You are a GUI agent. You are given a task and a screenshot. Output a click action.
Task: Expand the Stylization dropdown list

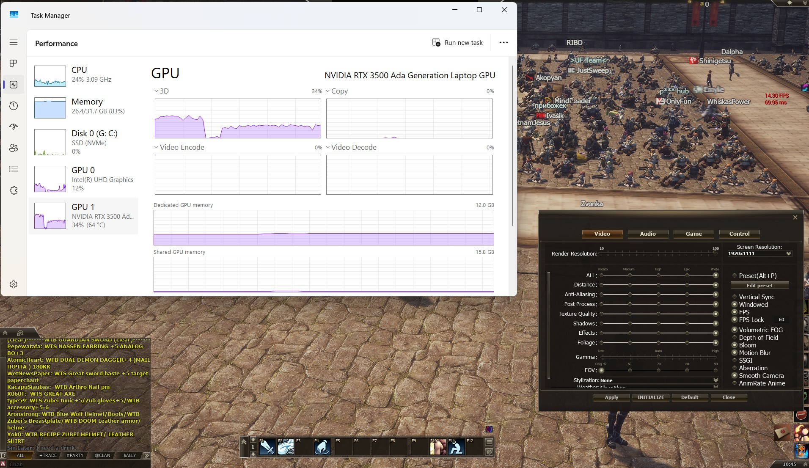715,380
